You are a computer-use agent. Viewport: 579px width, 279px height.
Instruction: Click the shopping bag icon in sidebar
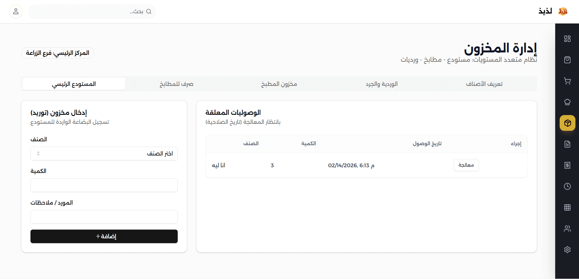(x=567, y=60)
